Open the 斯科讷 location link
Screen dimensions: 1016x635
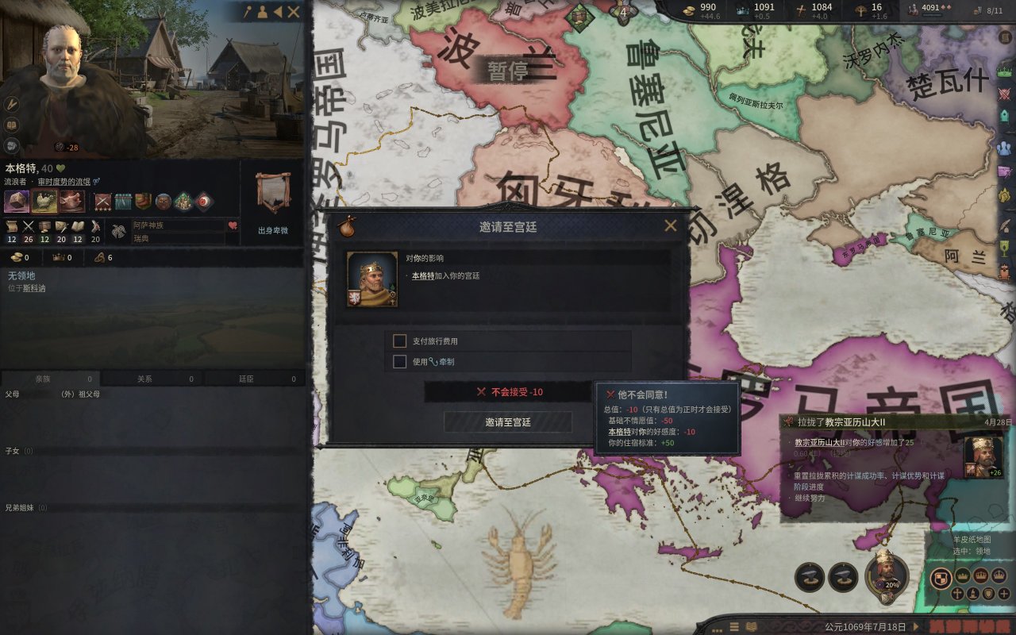33,288
